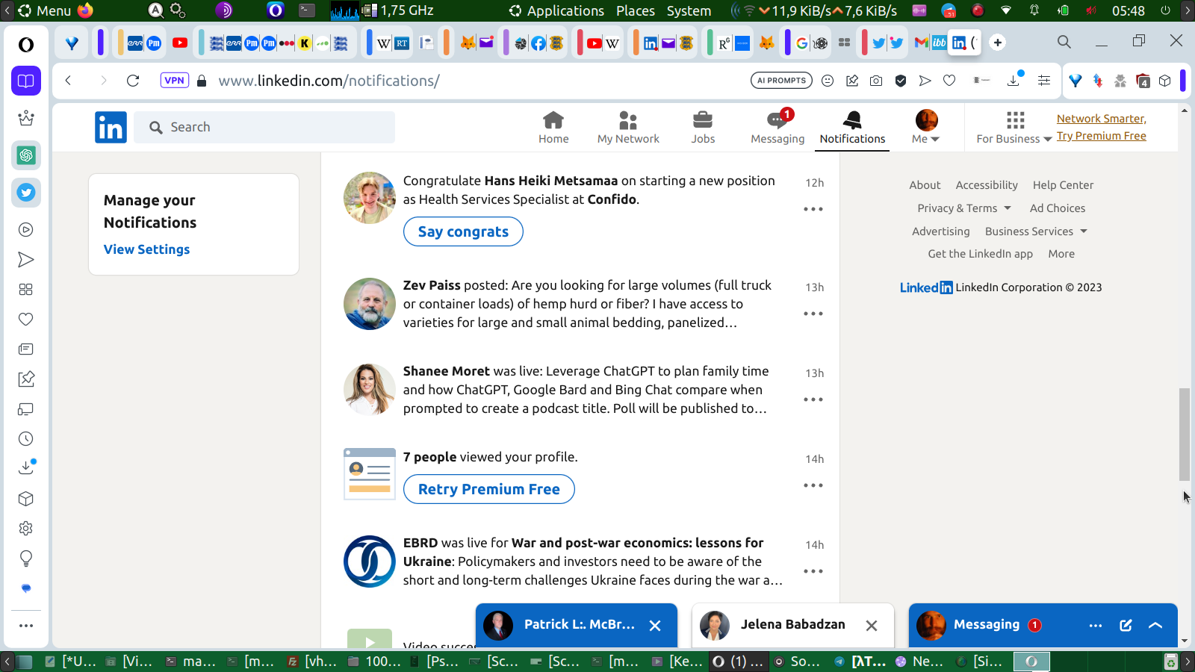Click the page vertical scrollbar thumb
The width and height of the screenshot is (1195, 672).
click(x=1185, y=435)
